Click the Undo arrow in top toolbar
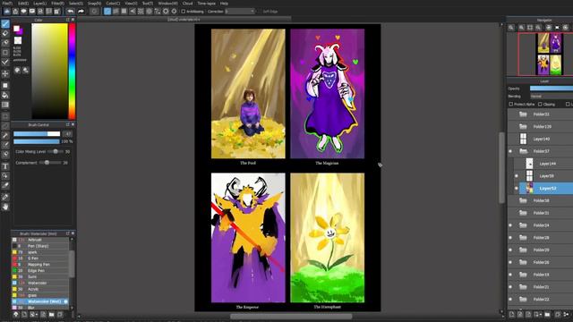 70,12
